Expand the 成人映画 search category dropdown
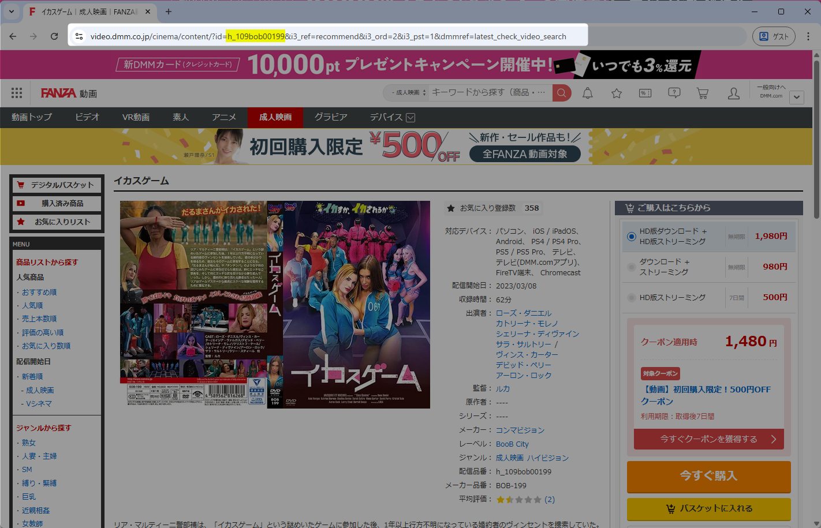The width and height of the screenshot is (821, 528). [408, 93]
